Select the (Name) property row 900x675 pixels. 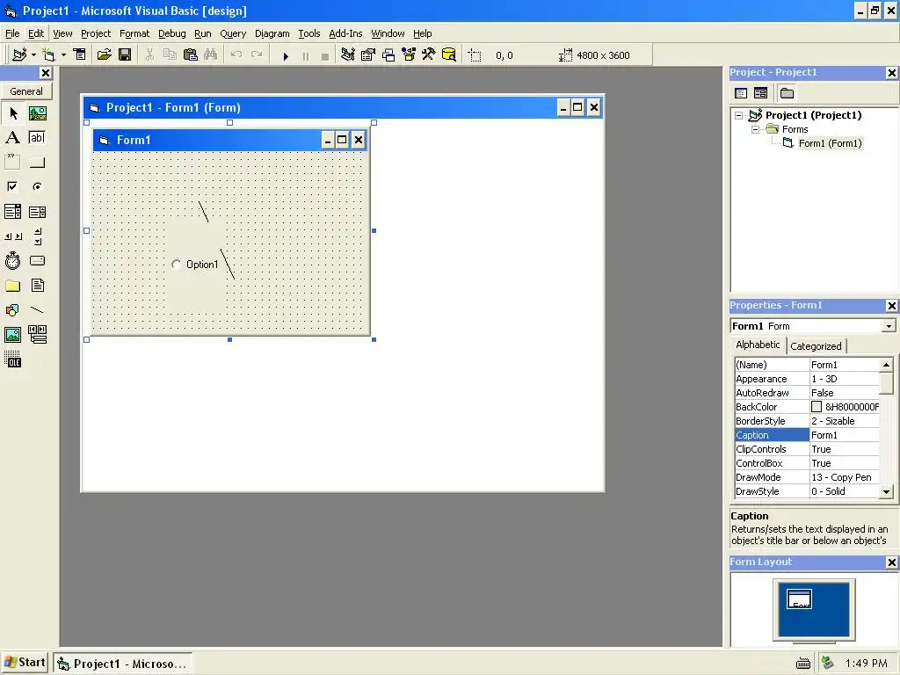pyautogui.click(x=807, y=365)
